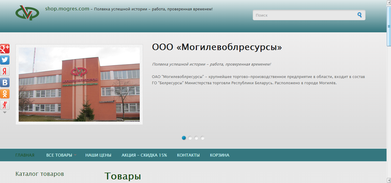The height and width of the screenshot is (183, 391).
Task: Select first slider dot
Action: point(184,138)
